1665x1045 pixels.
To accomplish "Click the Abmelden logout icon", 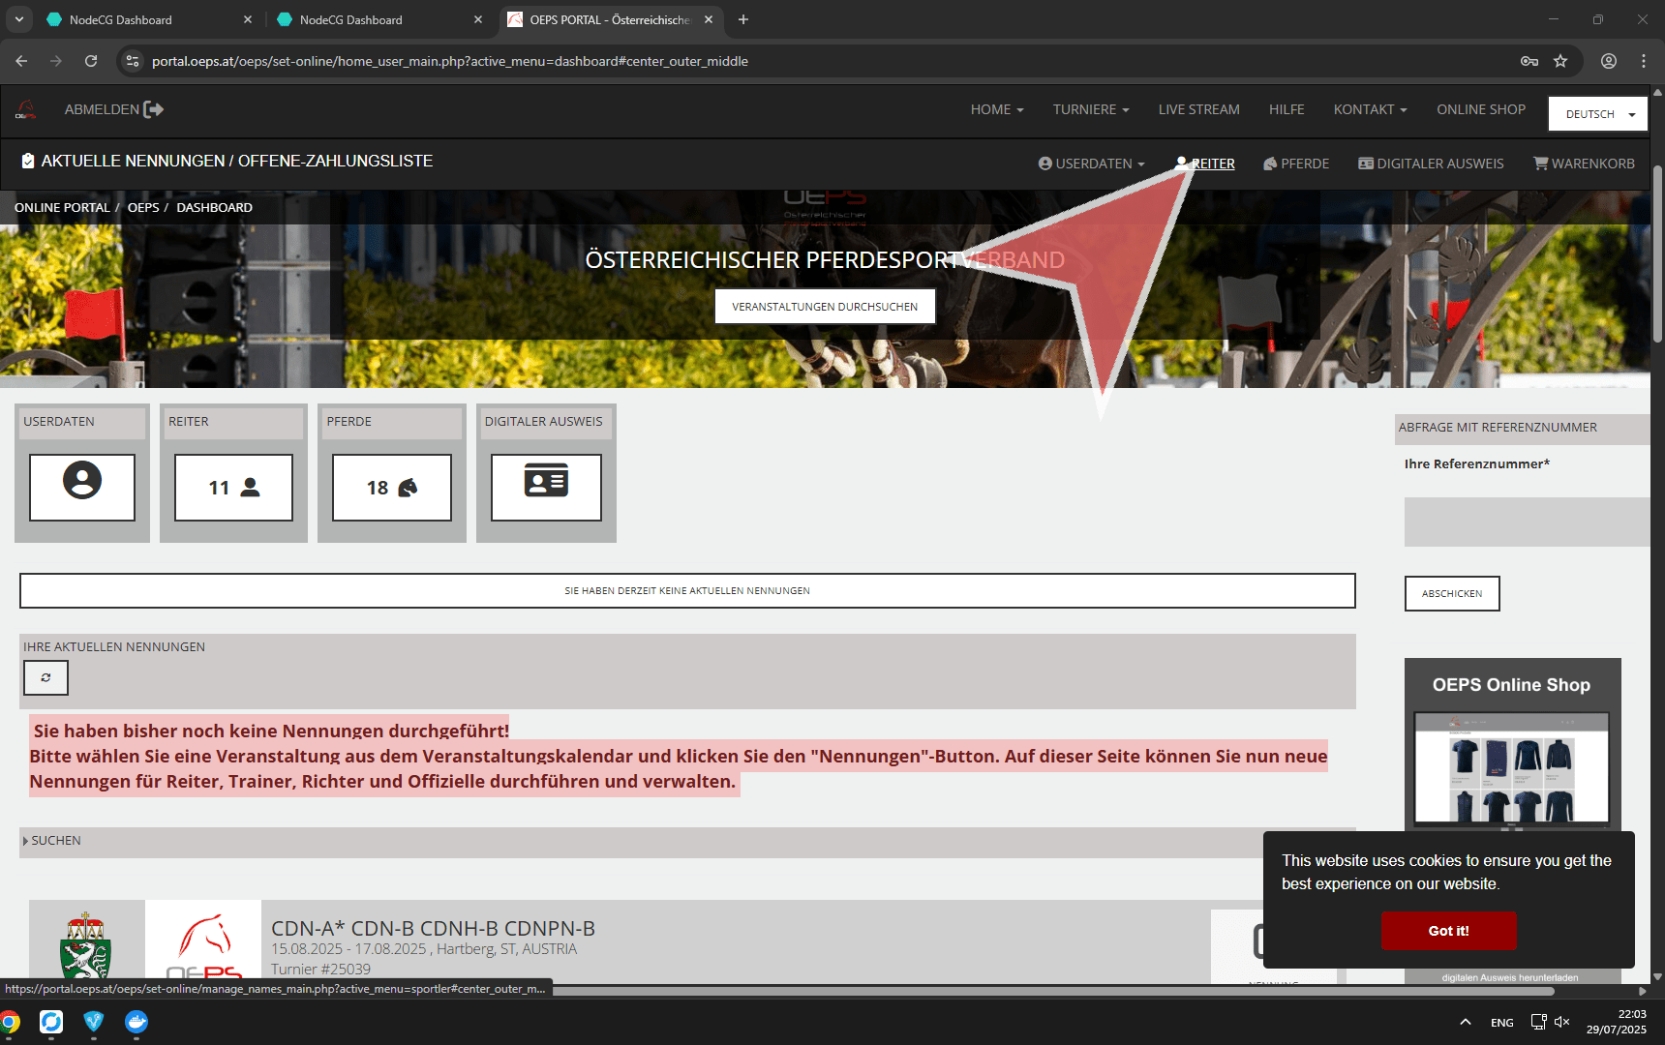I will tap(153, 109).
